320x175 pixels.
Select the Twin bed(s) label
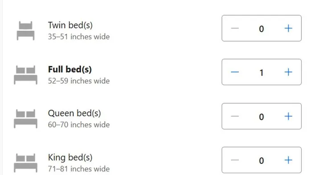tap(70, 25)
